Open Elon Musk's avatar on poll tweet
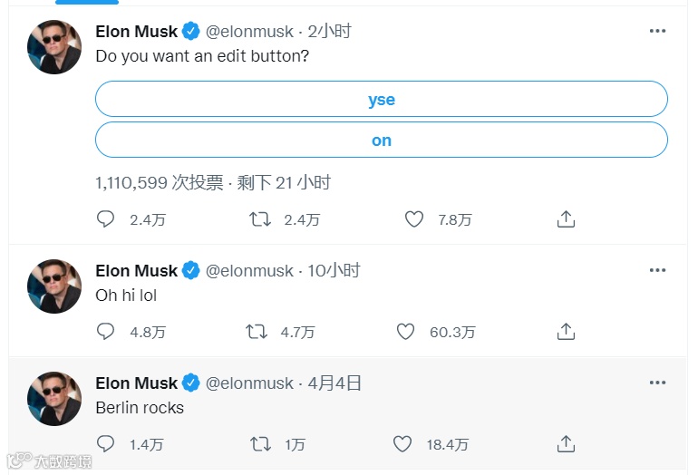The image size is (698, 475). [54, 47]
